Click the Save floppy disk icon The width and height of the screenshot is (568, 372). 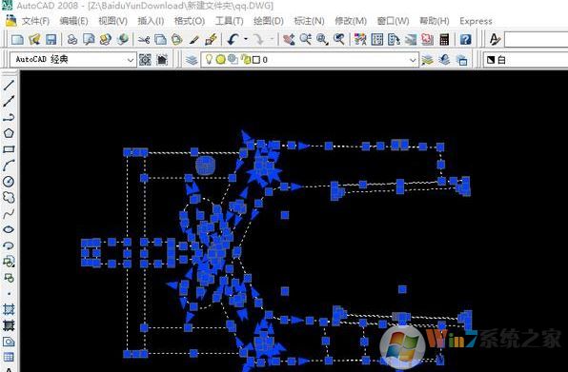point(51,39)
